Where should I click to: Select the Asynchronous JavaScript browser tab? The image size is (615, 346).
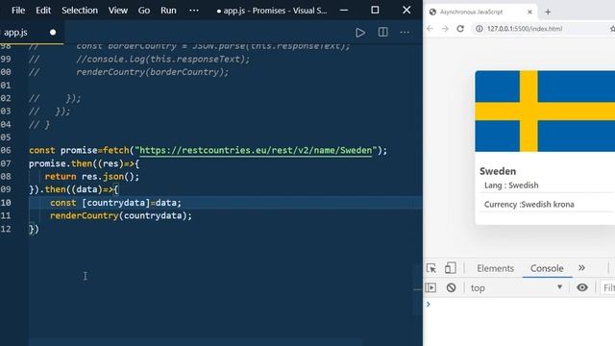480,12
